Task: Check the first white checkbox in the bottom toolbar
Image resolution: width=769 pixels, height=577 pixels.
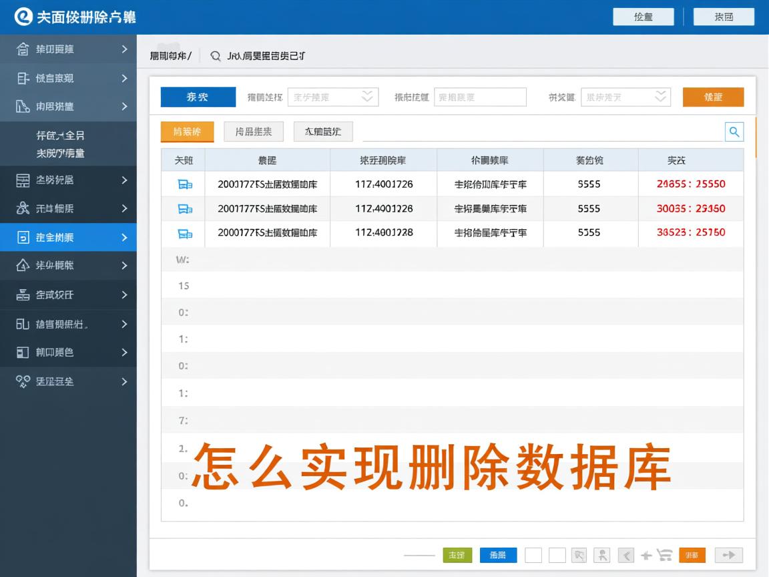Action: coord(532,555)
